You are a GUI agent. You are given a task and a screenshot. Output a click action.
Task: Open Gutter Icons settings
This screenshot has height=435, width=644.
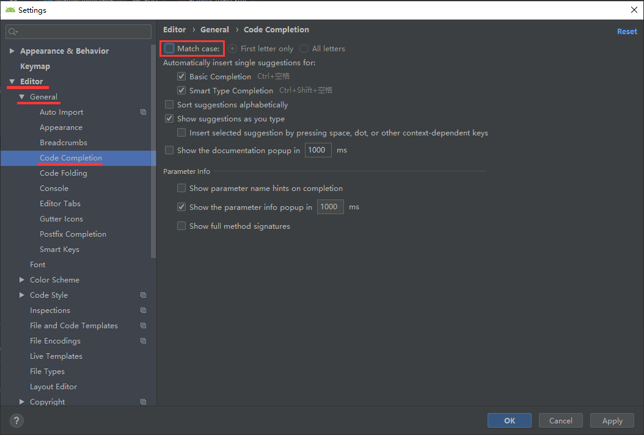(61, 219)
